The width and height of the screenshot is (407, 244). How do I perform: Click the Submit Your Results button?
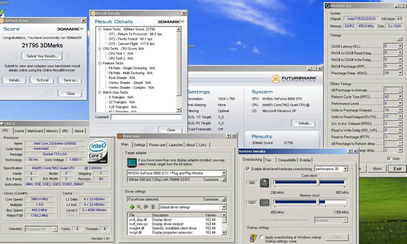coord(42,56)
